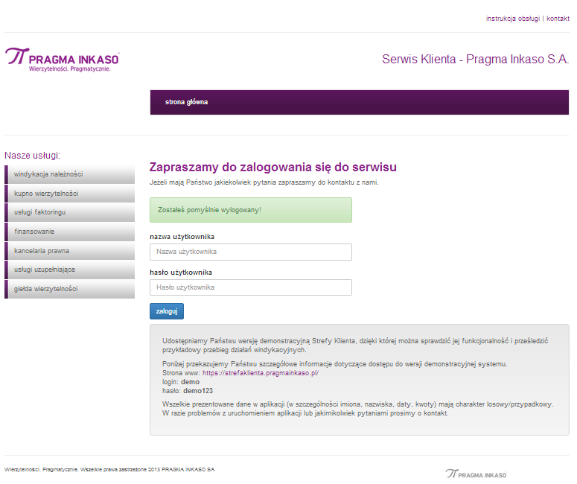Screen dimensions: 577x484
Task: Click the demo login value 'demo'
Action: click(x=191, y=382)
